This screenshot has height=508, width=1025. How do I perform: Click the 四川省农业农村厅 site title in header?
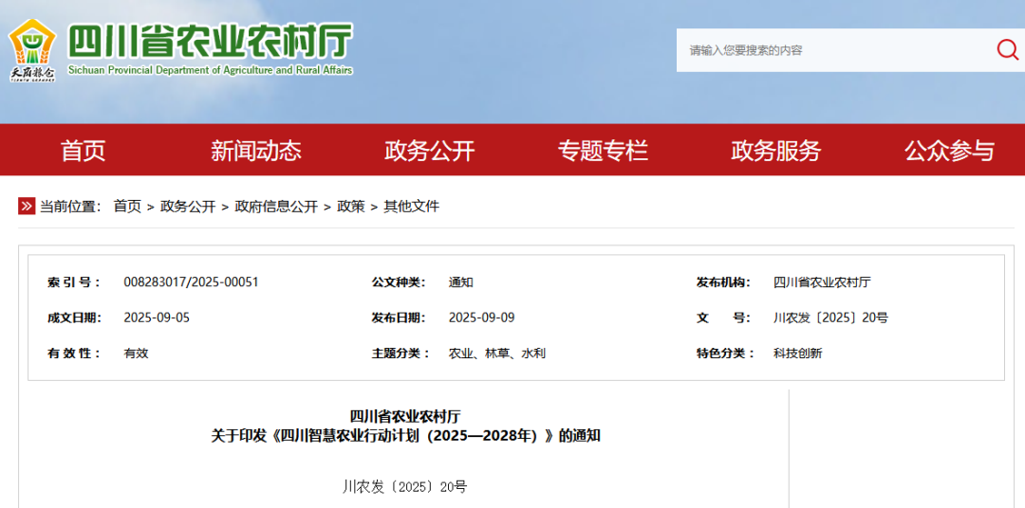[x=210, y=43]
